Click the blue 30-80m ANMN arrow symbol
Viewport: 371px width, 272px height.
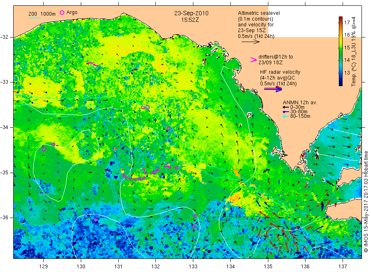[286, 112]
